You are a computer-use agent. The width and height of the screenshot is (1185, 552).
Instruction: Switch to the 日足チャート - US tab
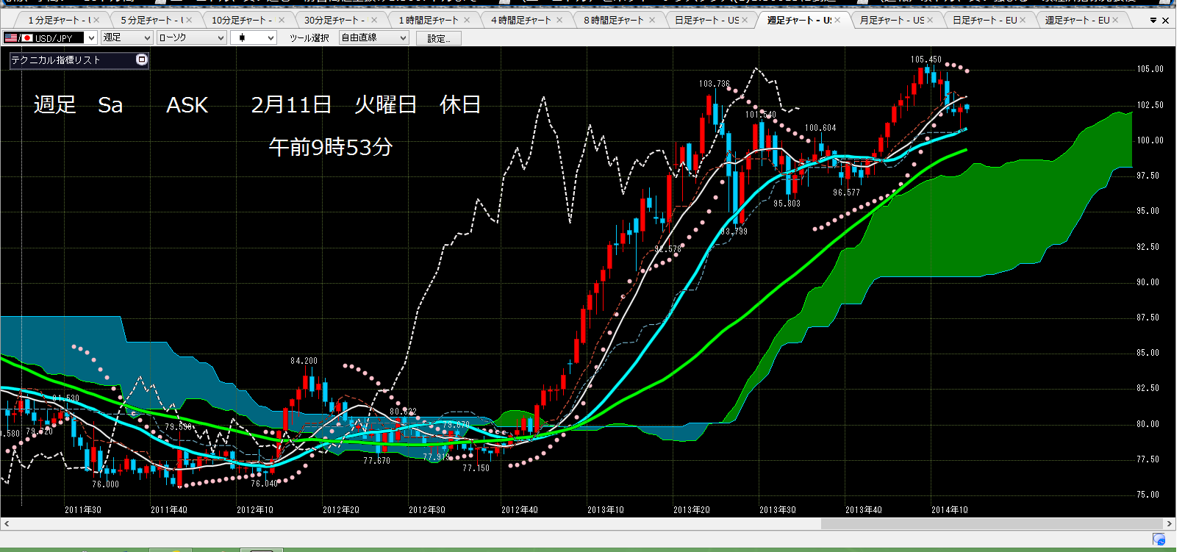pyautogui.click(x=707, y=20)
